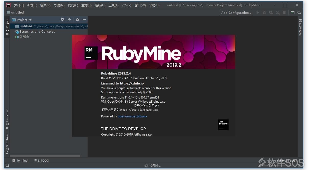The image size is (309, 170).
Task: Toggle tool window buttons icon in status bar
Action: (x=7, y=166)
